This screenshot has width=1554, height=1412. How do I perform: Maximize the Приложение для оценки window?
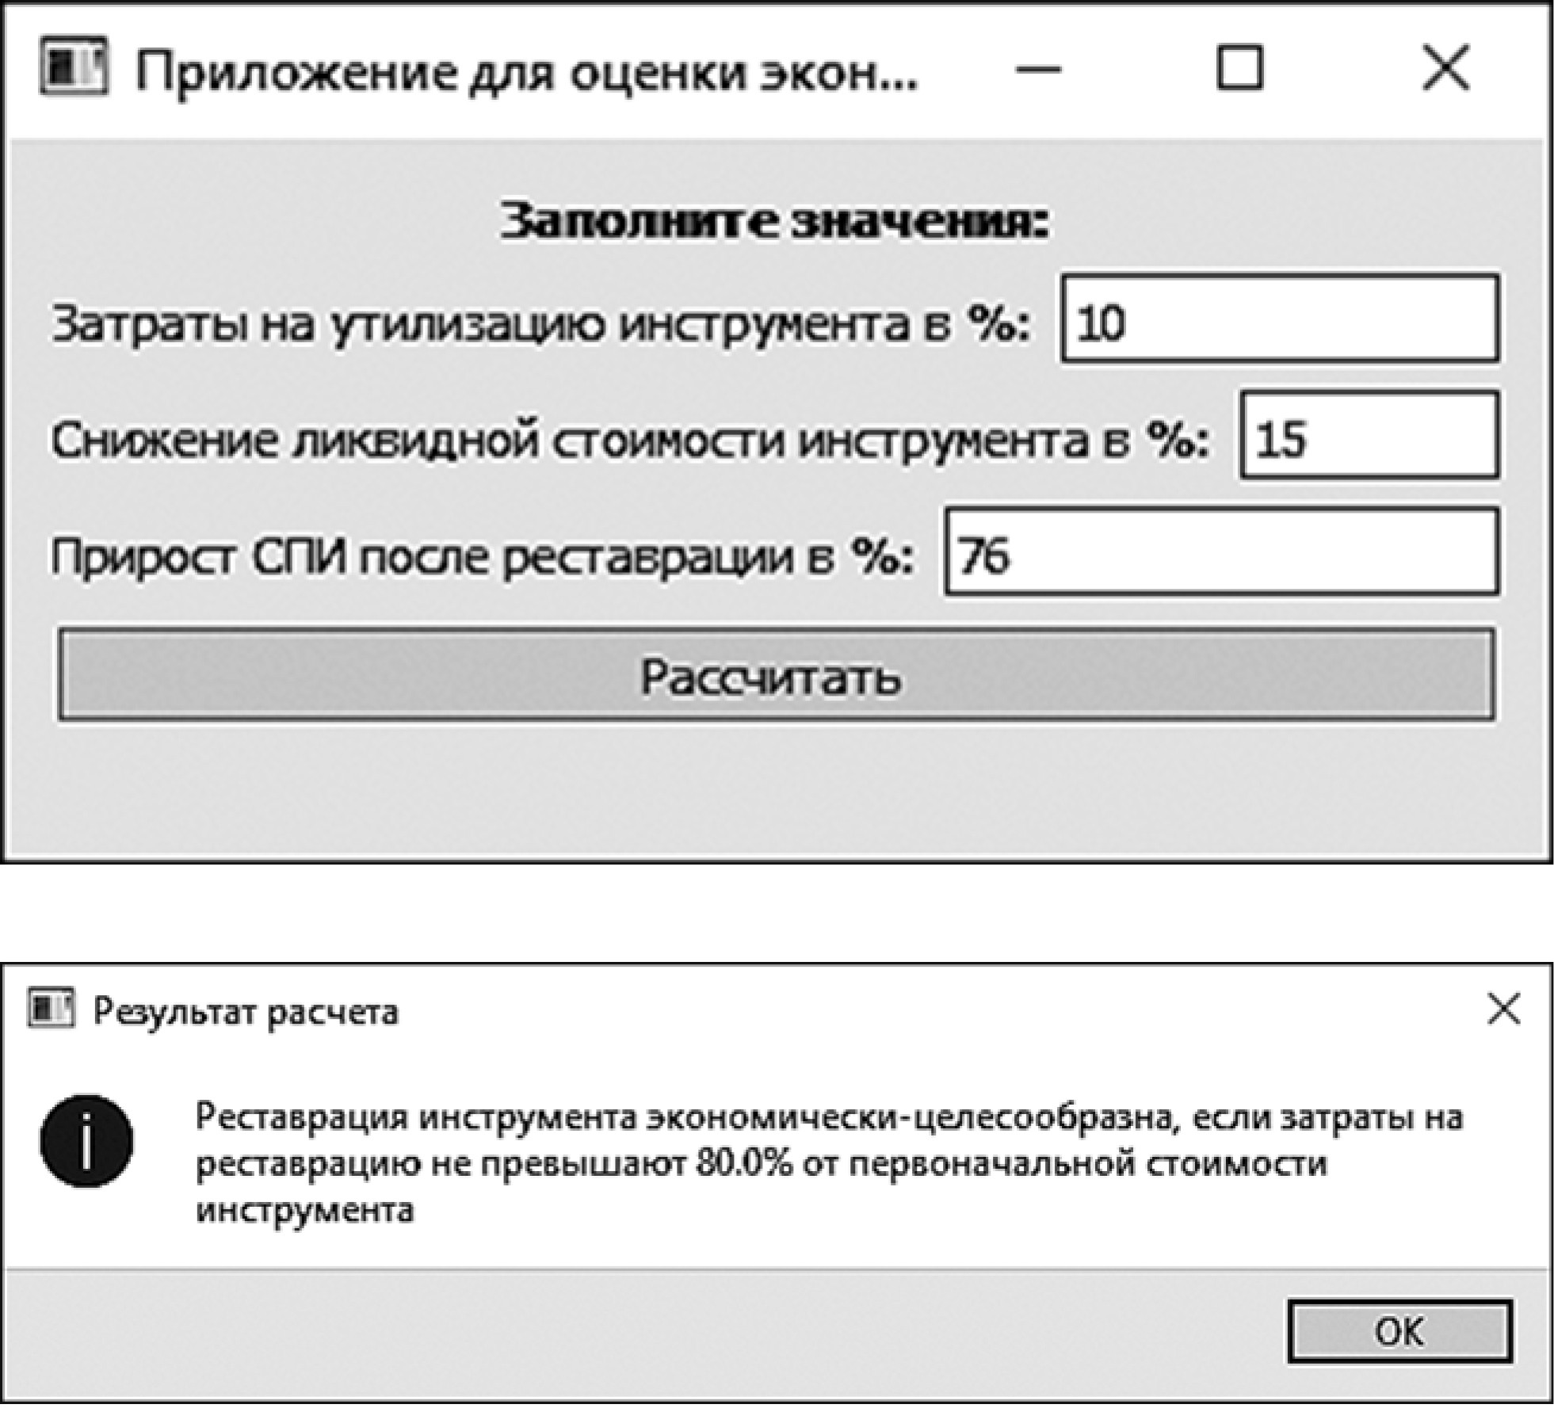[1239, 68]
